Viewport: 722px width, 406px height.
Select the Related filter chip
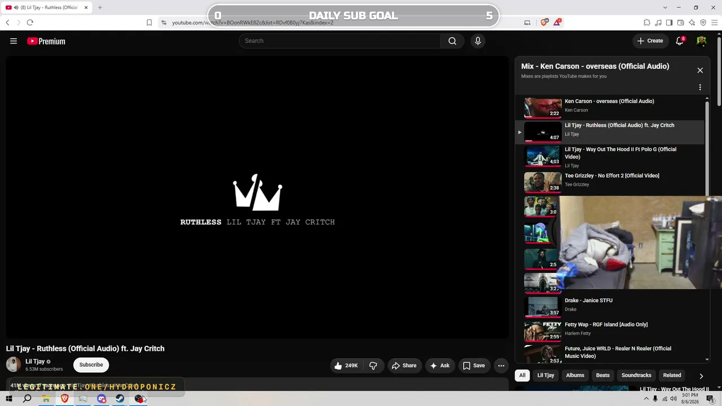point(672,375)
